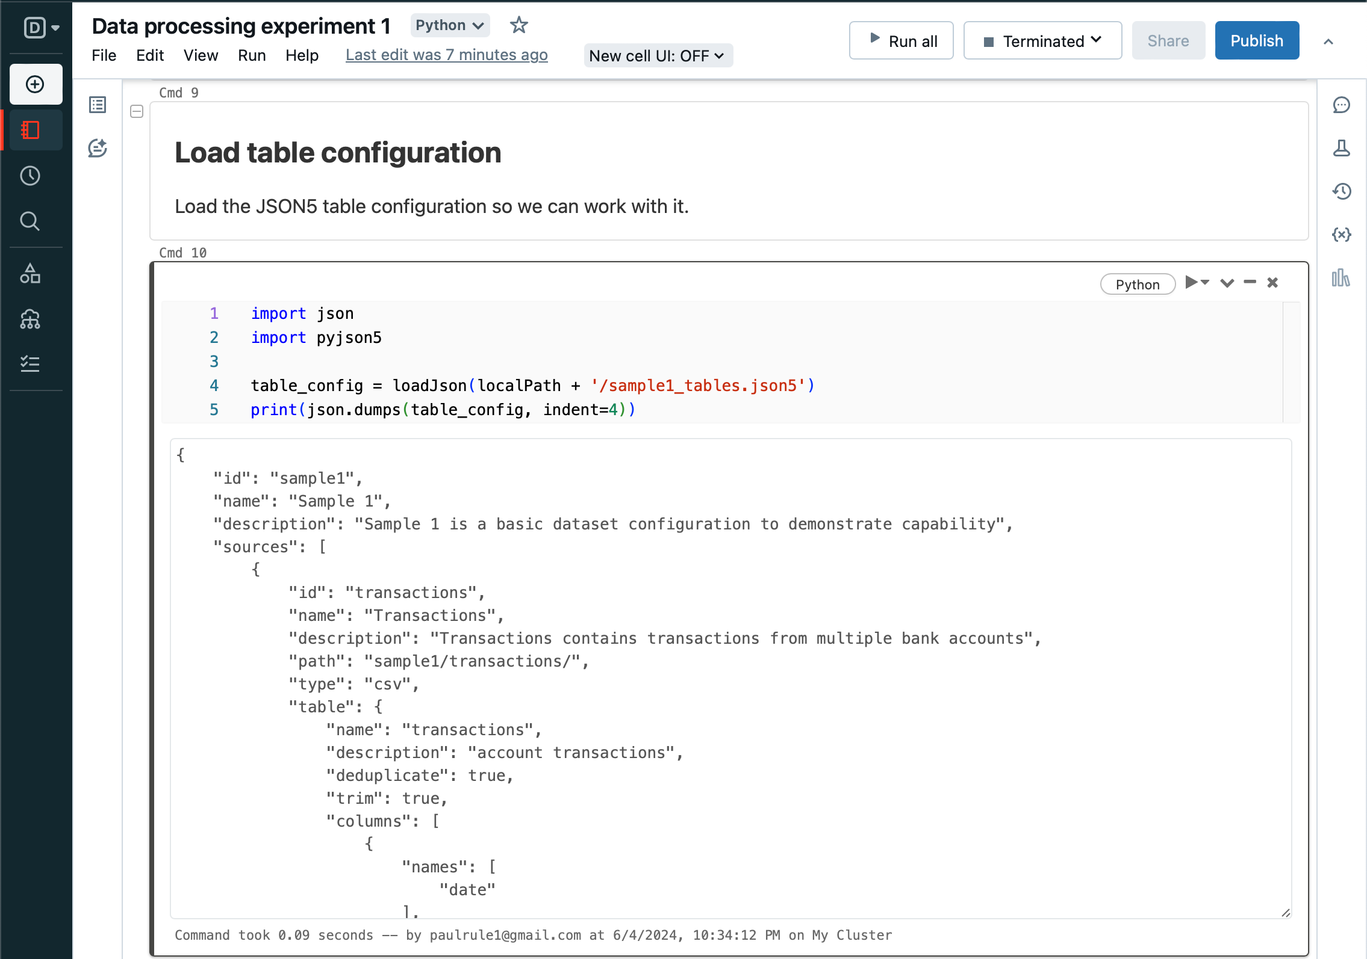1367x959 pixels.
Task: Open the notebook Python language dropdown
Action: tap(450, 25)
